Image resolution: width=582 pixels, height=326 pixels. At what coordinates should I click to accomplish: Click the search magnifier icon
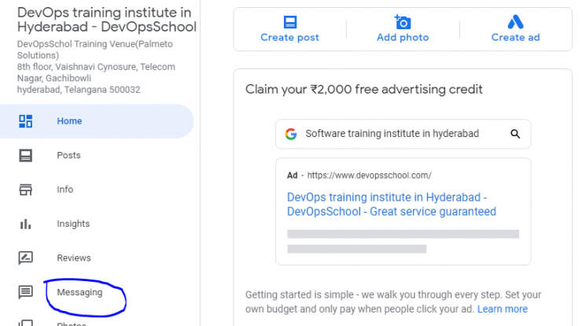pos(515,134)
